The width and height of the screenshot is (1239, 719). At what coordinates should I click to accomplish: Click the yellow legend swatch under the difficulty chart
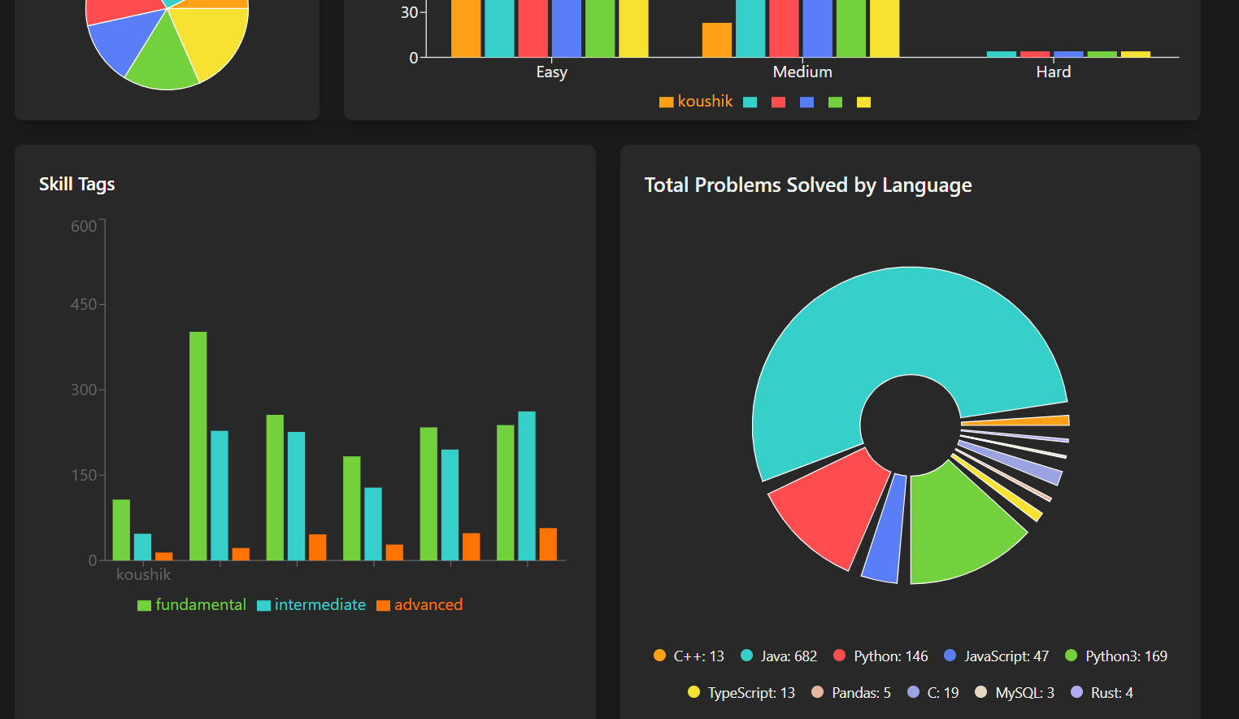pos(863,102)
